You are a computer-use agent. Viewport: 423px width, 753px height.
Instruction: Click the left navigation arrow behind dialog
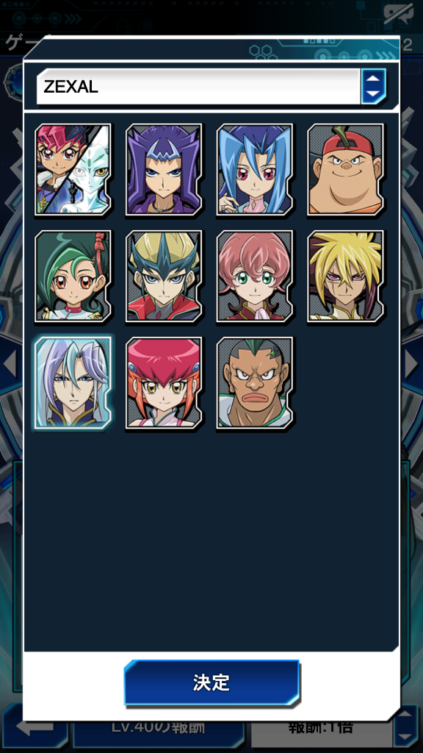10,365
